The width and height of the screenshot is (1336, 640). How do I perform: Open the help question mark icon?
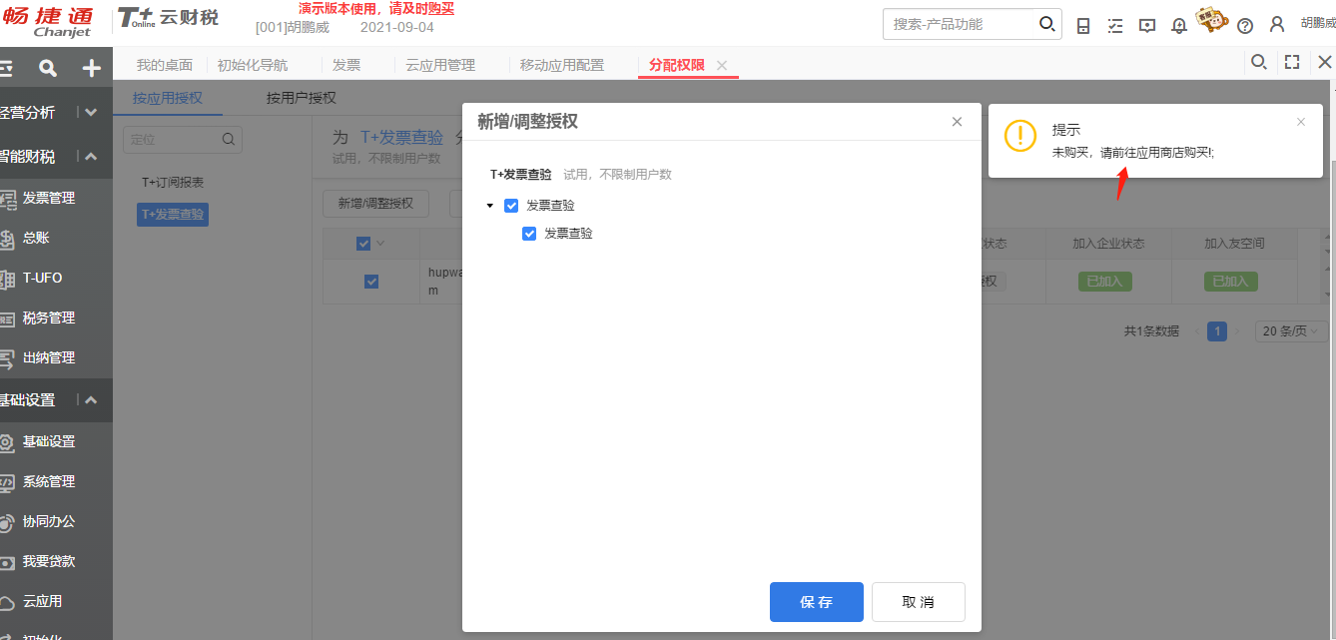pos(1245,26)
